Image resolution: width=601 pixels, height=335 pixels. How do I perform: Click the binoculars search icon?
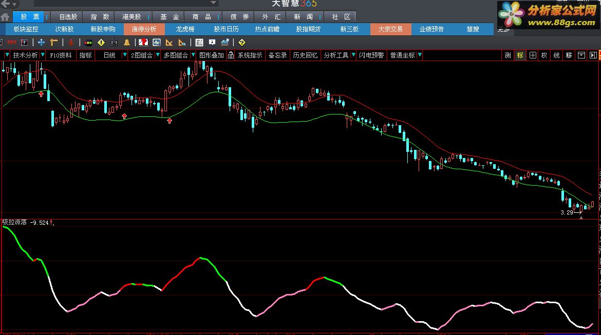click(114, 43)
